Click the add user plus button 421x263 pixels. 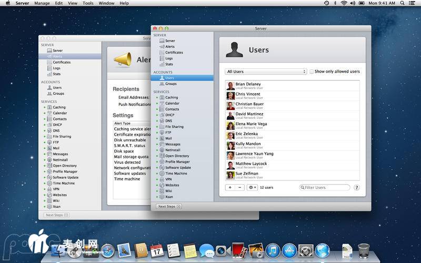230,187
